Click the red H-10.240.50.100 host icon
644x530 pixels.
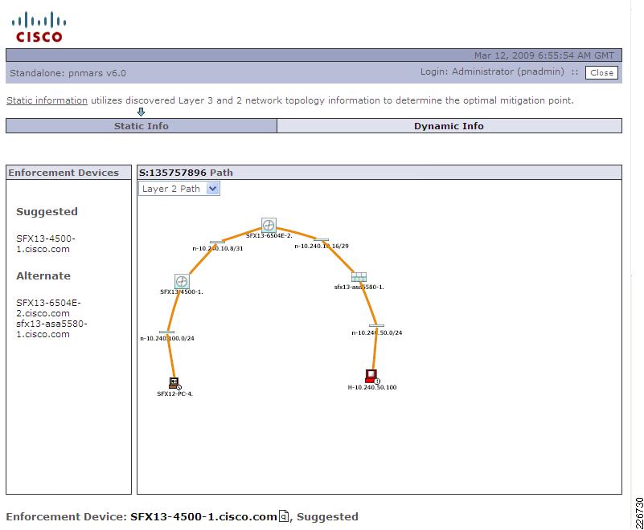tap(372, 376)
